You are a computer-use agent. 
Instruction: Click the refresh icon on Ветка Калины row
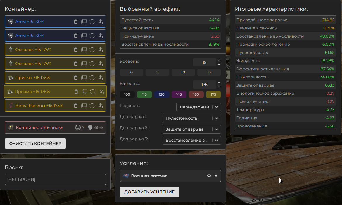coord(92,106)
